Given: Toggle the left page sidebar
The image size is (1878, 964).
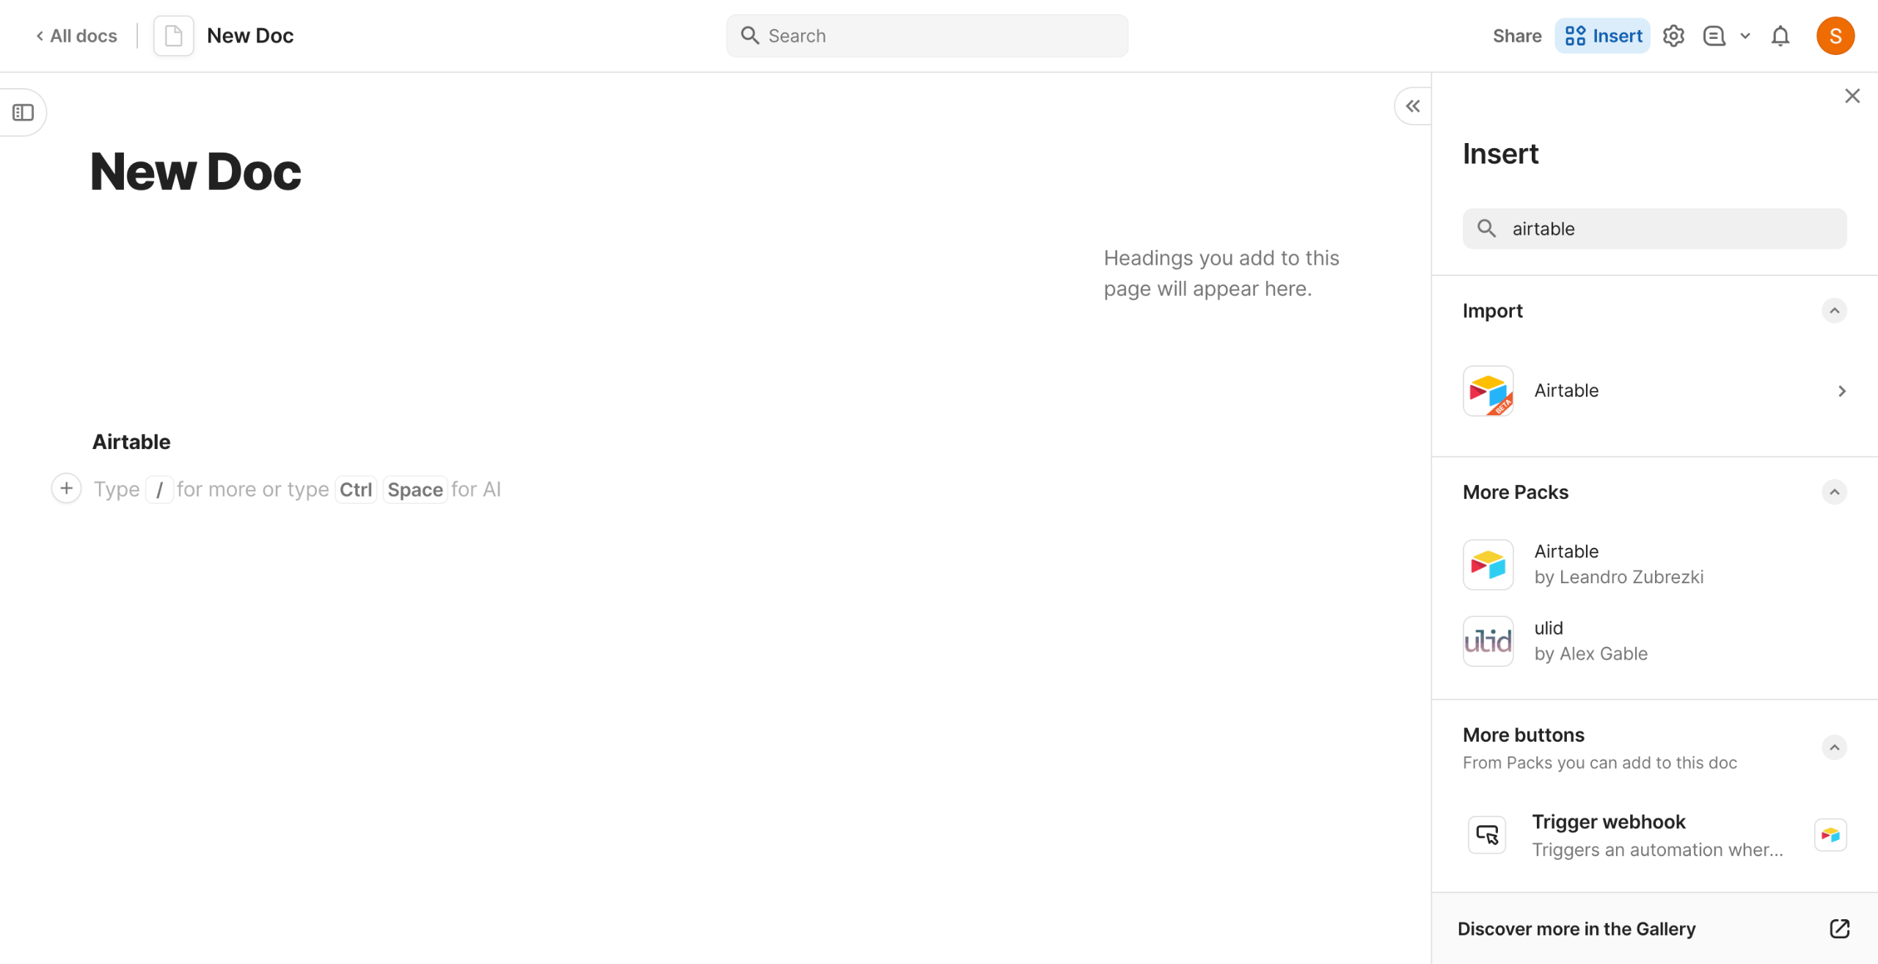Looking at the screenshot, I should tap(23, 112).
